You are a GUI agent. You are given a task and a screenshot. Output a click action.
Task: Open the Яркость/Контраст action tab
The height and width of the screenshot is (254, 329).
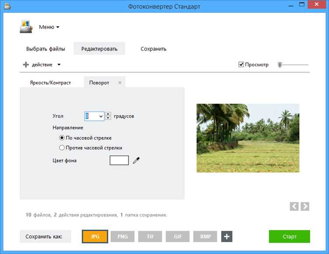[x=50, y=83]
